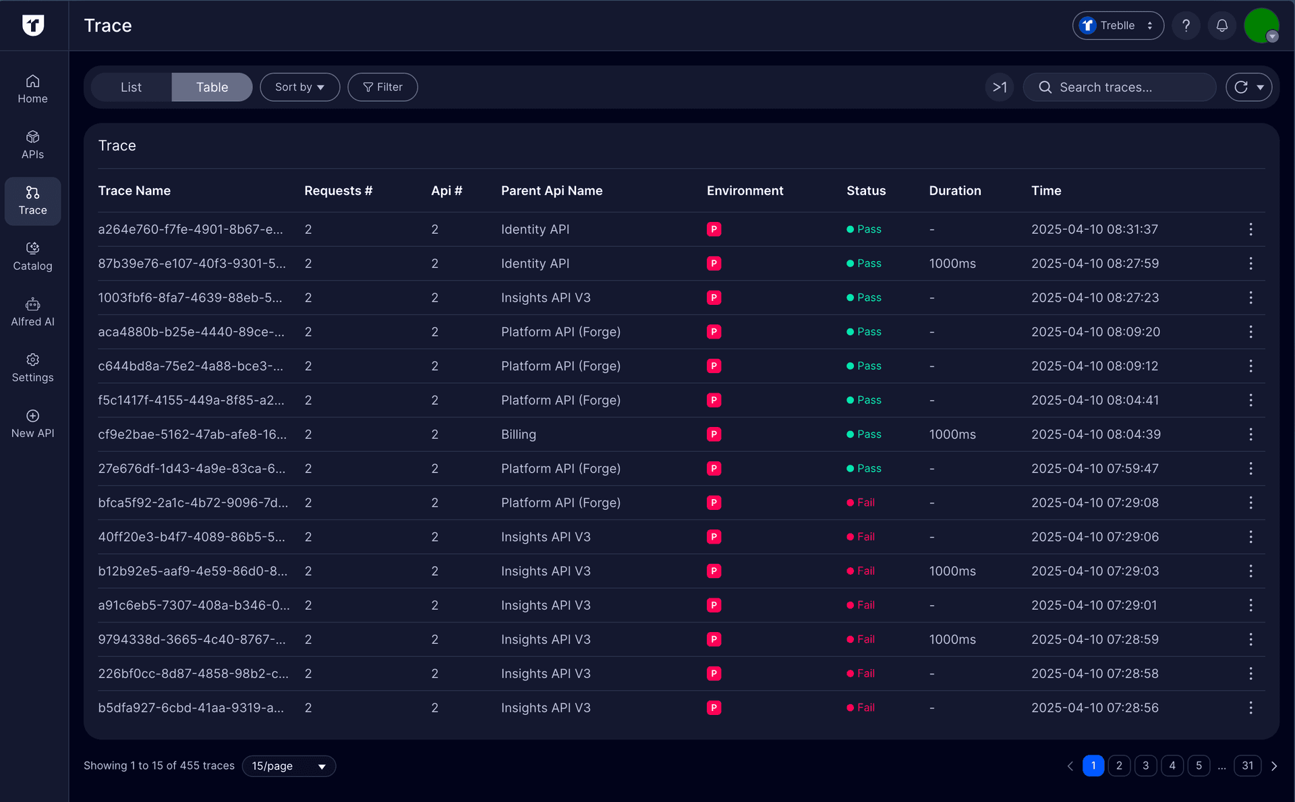
Task: Open trace bfca5f92-2a1c-4b72-9096-7d...
Action: (193, 503)
